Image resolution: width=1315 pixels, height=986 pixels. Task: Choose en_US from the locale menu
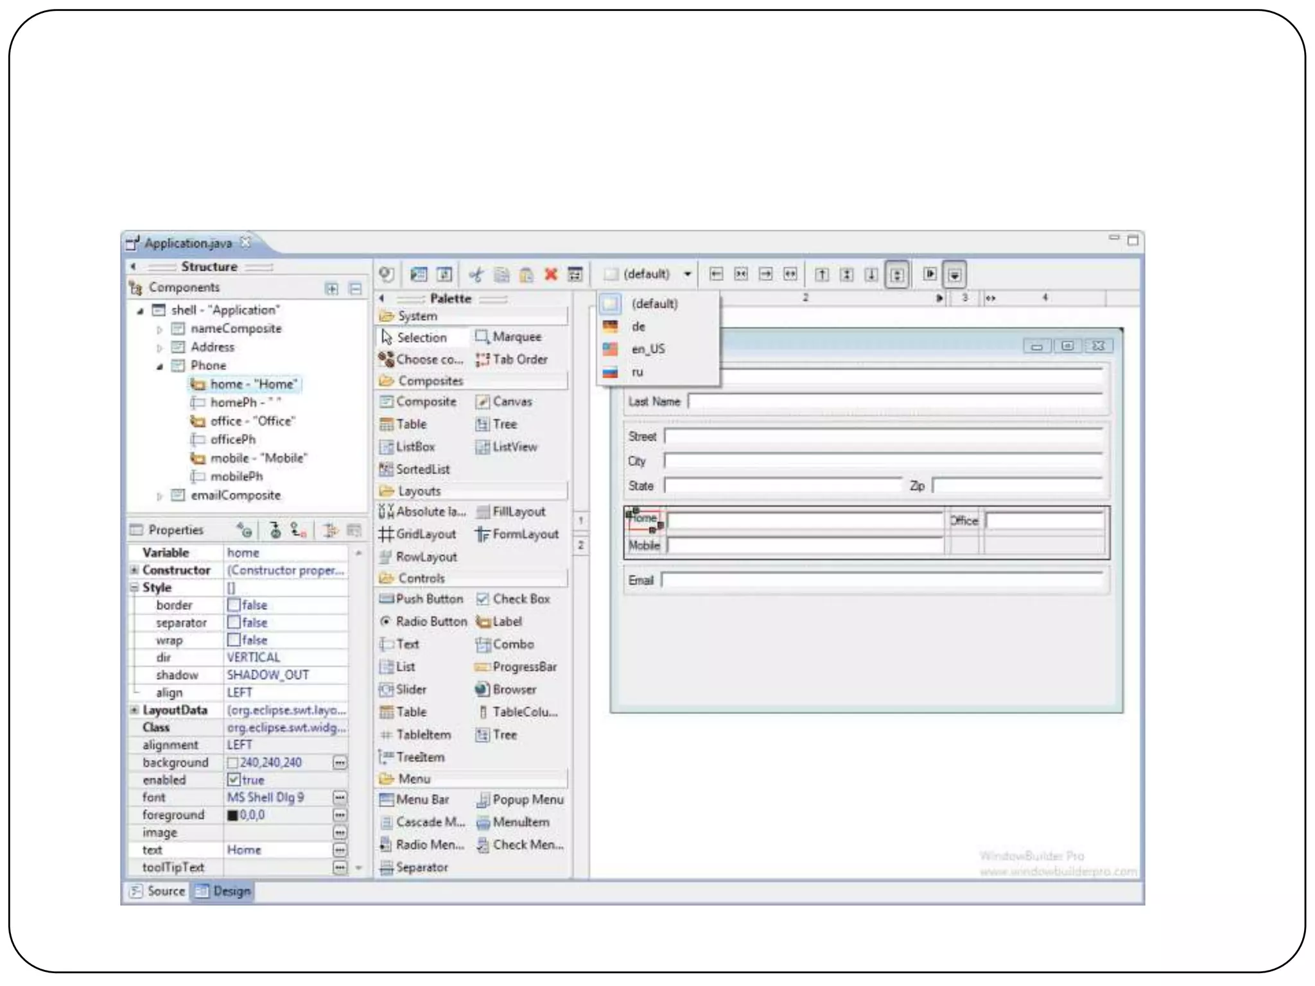coord(647,349)
